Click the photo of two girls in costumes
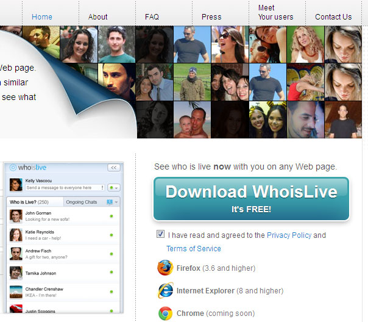This screenshot has height=322, width=368. pos(268,120)
